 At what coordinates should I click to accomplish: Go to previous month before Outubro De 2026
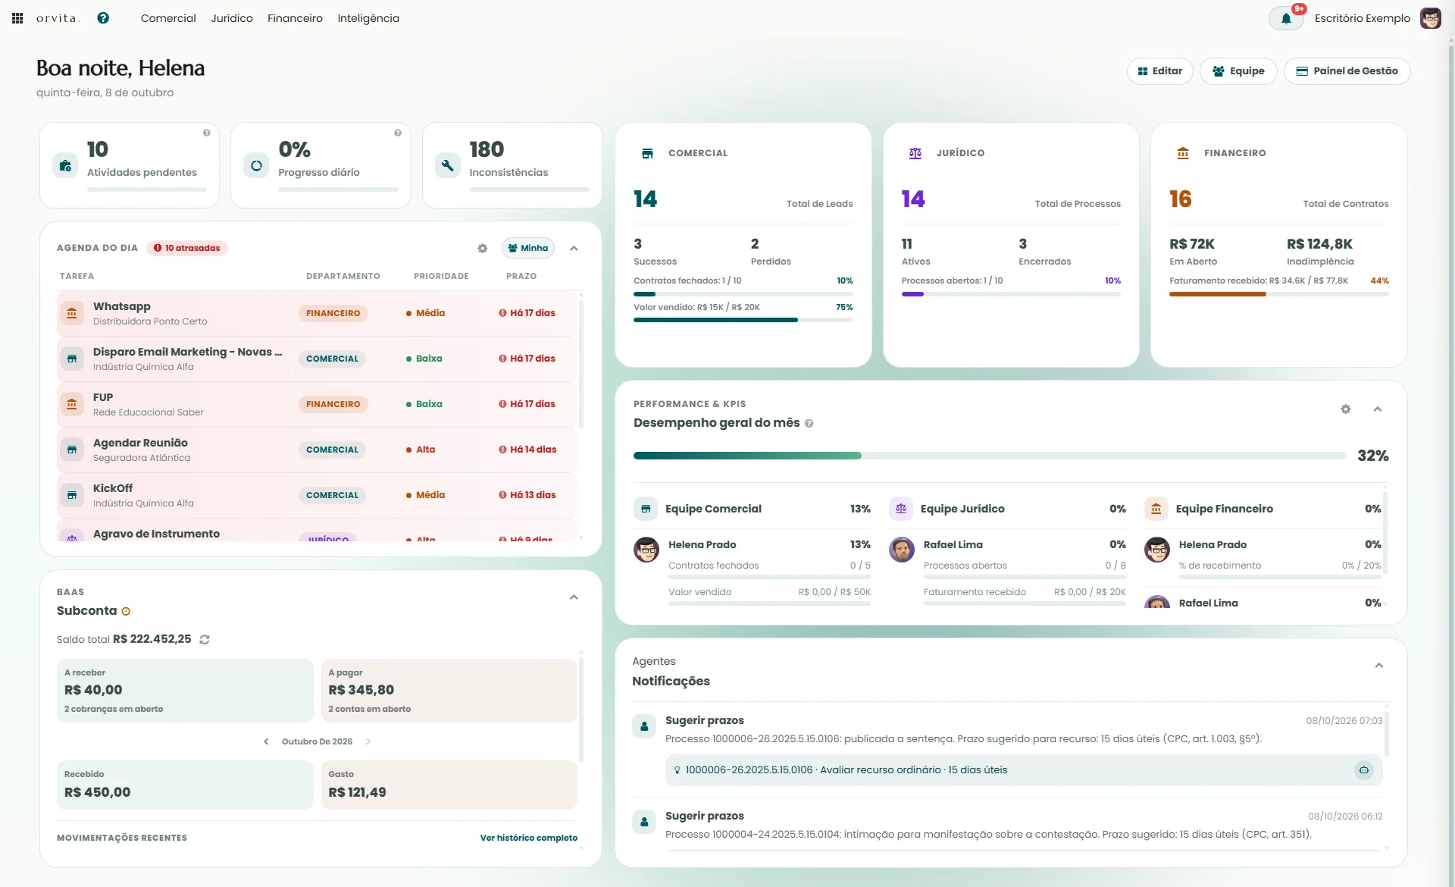[x=266, y=741]
